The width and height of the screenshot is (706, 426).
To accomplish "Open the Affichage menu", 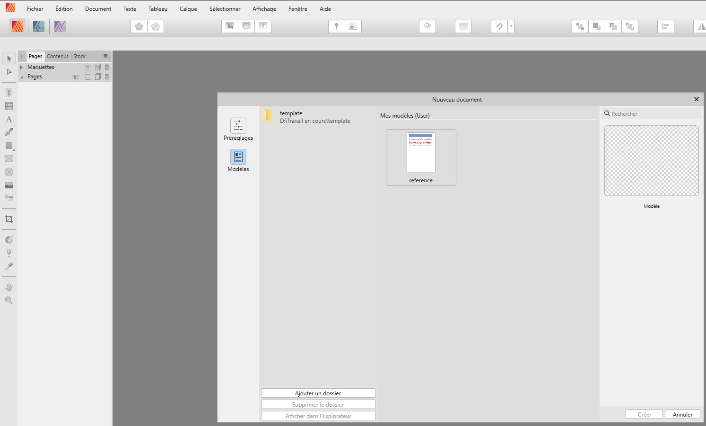I will coord(264,9).
